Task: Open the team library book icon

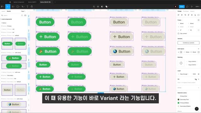Action: 25,15
